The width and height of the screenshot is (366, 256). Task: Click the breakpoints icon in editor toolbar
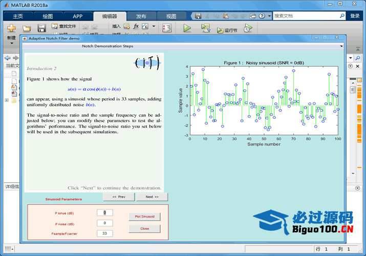click(167, 28)
